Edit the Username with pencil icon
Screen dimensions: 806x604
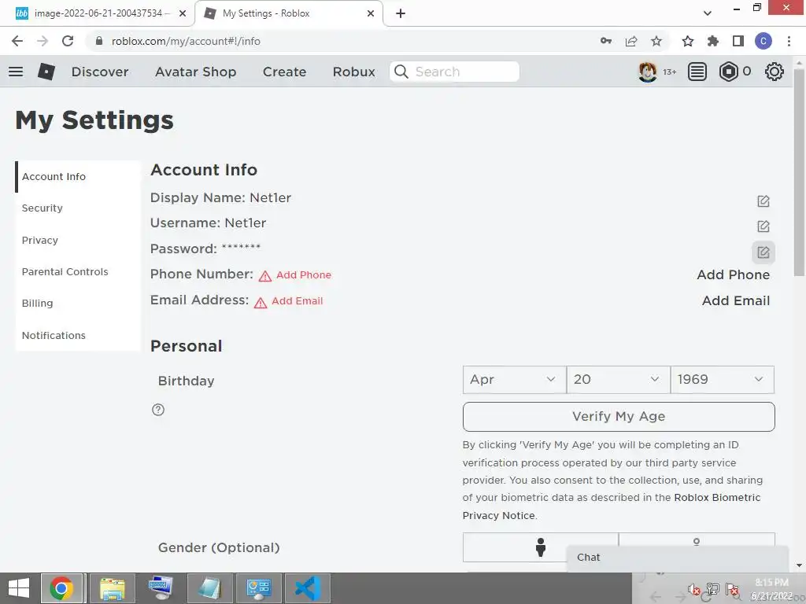(763, 226)
